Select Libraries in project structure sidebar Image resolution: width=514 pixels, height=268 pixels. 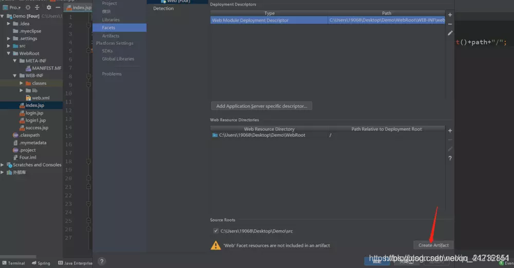(111, 20)
